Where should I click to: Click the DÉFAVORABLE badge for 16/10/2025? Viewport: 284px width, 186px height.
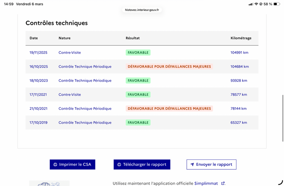(169, 67)
